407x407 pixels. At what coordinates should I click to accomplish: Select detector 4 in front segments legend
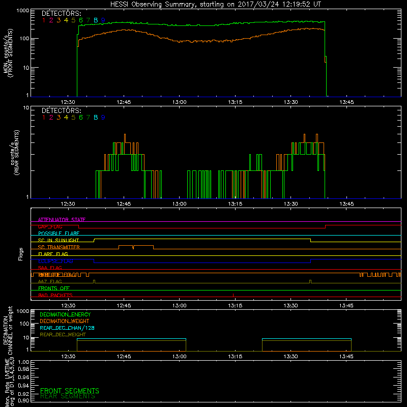click(x=66, y=20)
